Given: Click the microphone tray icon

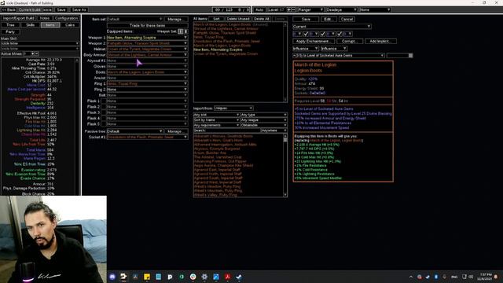Looking at the screenshot, I should click(444, 277).
